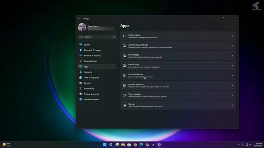Click the Default apps icon
264x148 pixels.
pos(124,56)
